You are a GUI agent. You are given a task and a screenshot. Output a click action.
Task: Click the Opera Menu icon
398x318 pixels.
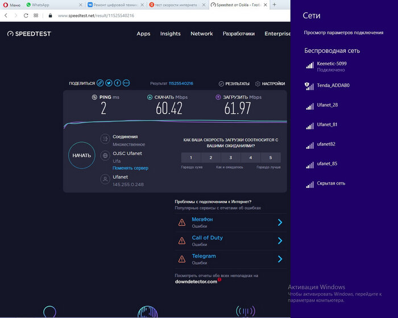click(6, 5)
